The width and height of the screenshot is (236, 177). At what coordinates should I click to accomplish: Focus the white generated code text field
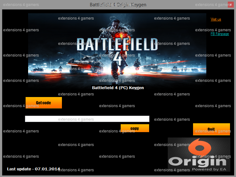[87, 119]
